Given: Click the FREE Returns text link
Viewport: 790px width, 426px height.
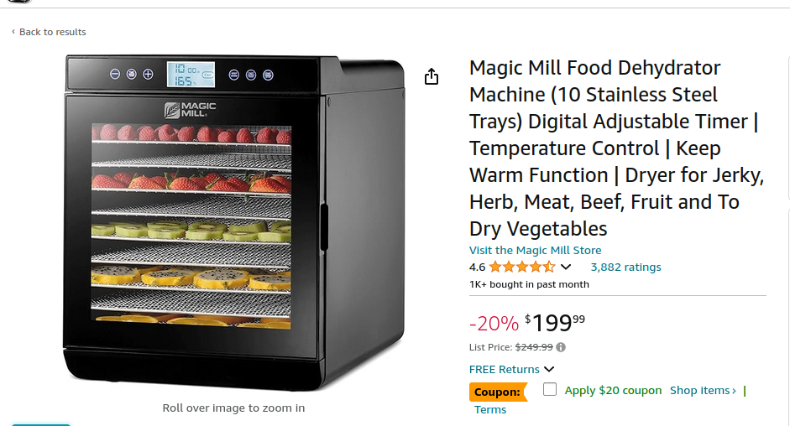Looking at the screenshot, I should coord(504,369).
